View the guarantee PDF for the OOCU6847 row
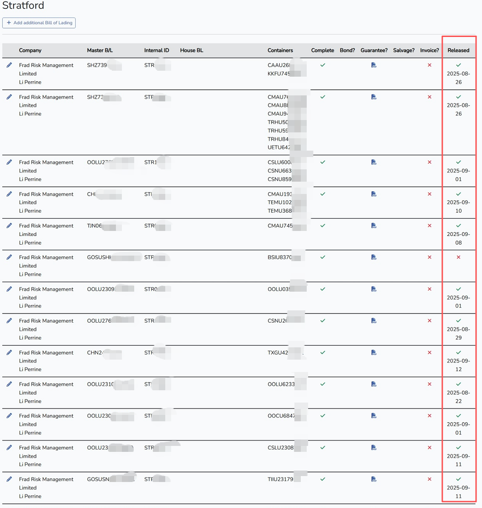 pyautogui.click(x=374, y=416)
